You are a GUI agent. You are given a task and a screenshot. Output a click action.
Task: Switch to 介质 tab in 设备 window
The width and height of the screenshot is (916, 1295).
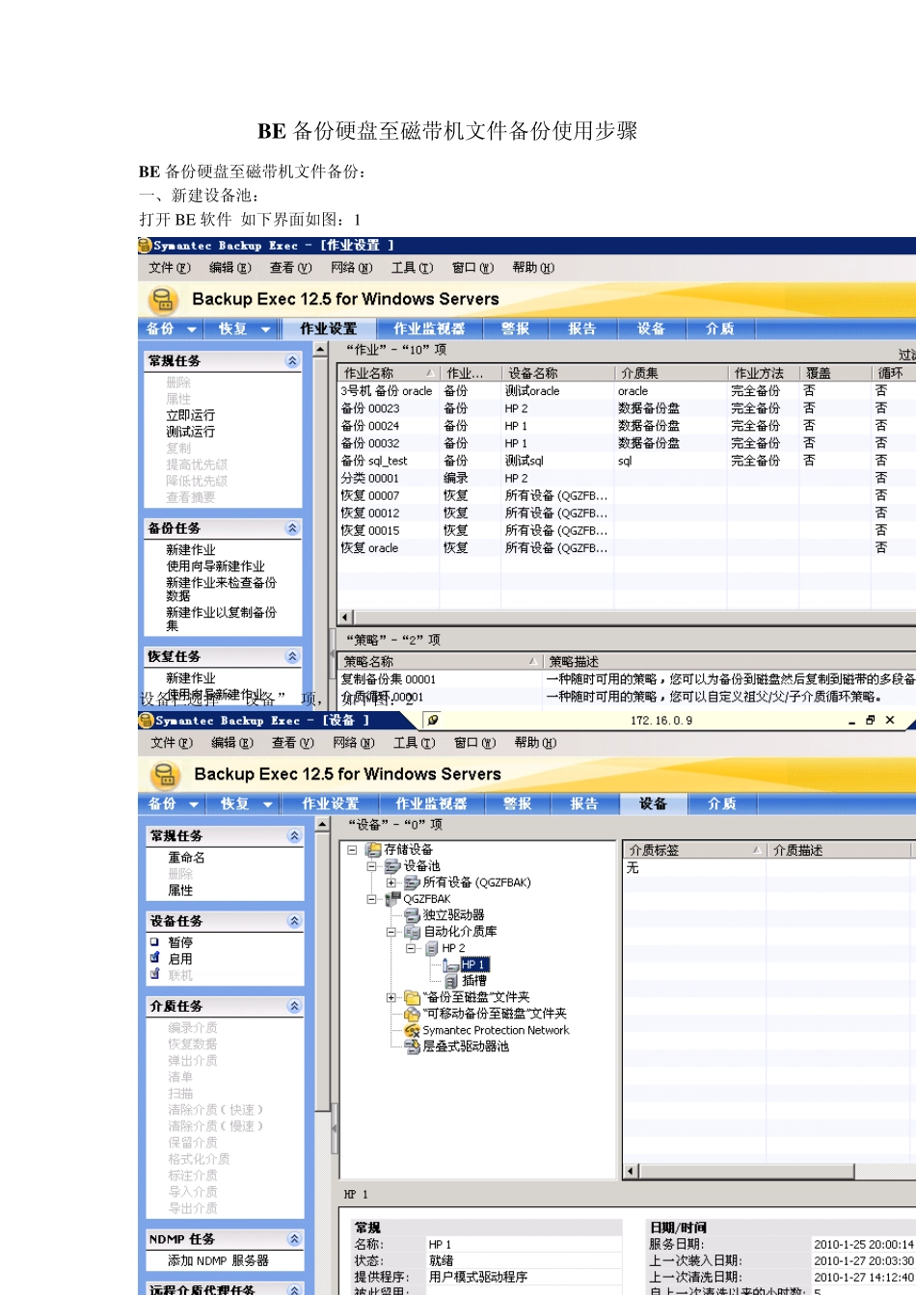pyautogui.click(x=722, y=804)
